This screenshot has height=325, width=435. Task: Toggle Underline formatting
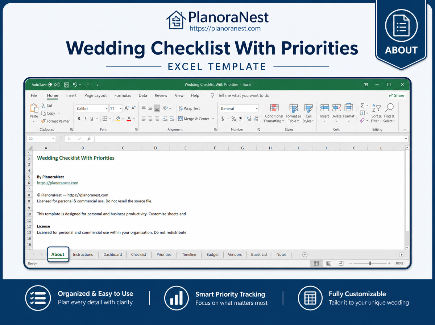coord(92,119)
